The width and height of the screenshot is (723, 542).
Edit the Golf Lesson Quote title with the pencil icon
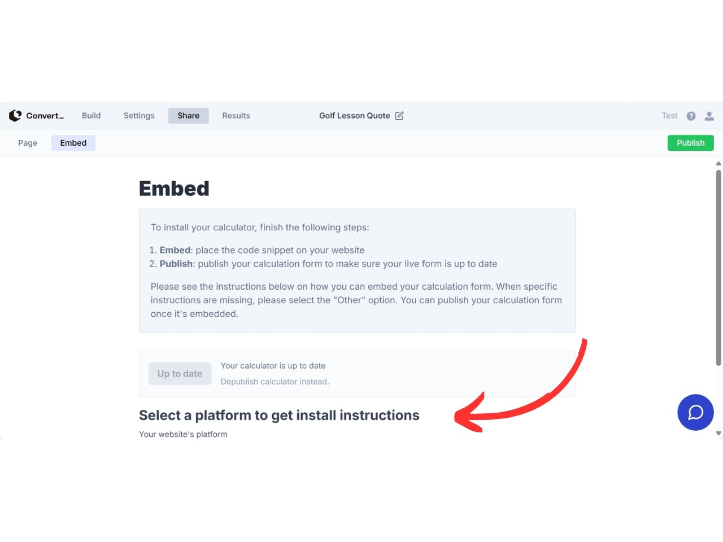[399, 116]
